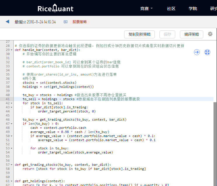Collapse get_trading_stocks at line 57
Image resolution: width=217 pixels, height=186 pixels.
(11, 165)
